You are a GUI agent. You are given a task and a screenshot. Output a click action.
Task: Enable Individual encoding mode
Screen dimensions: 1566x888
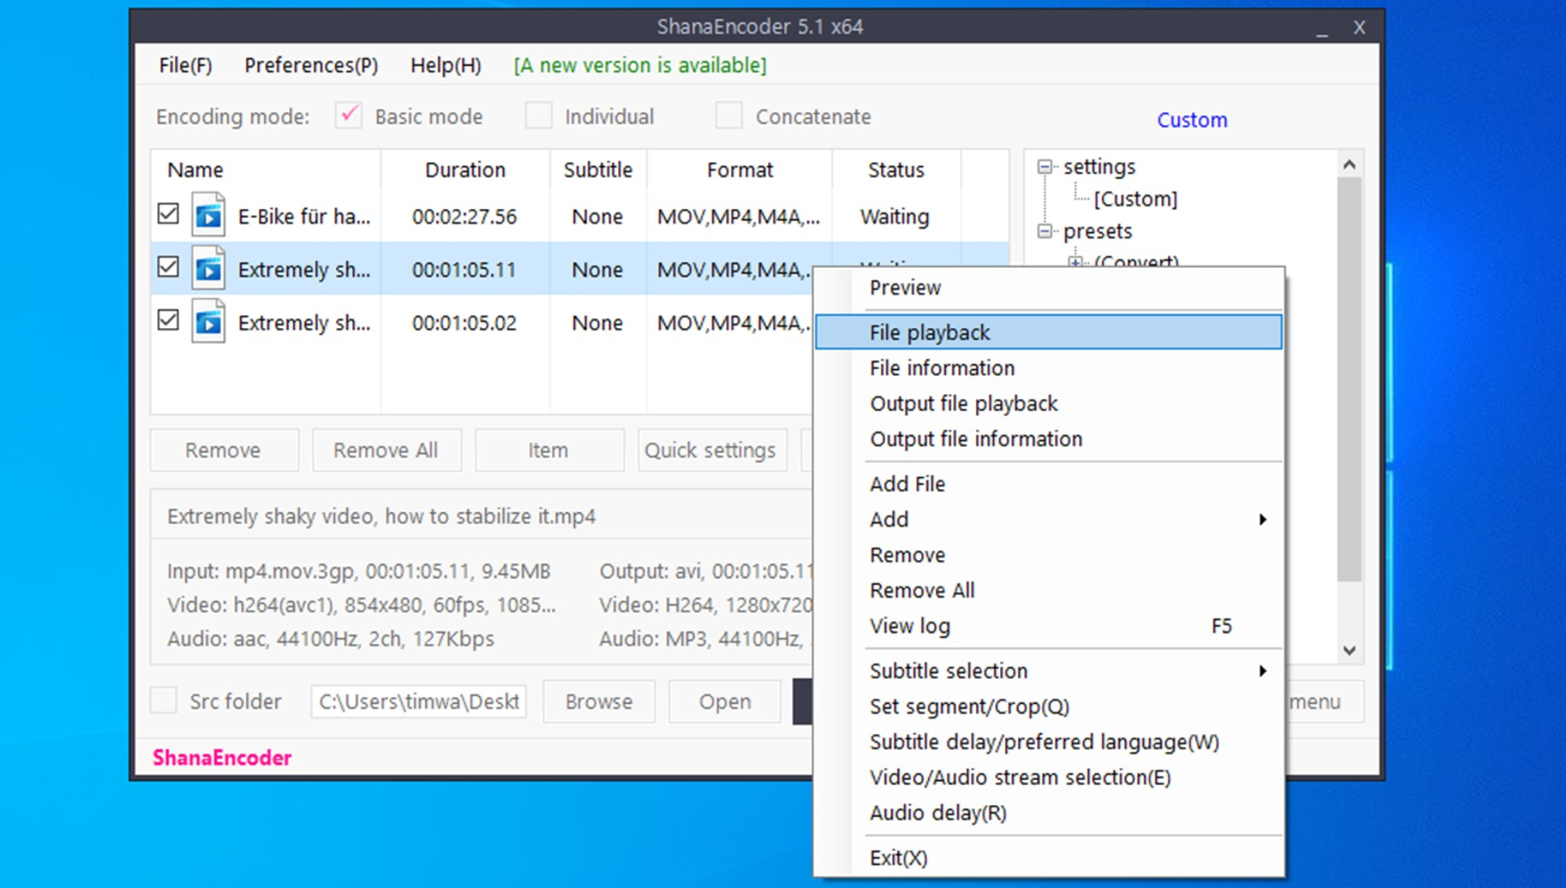[539, 116]
